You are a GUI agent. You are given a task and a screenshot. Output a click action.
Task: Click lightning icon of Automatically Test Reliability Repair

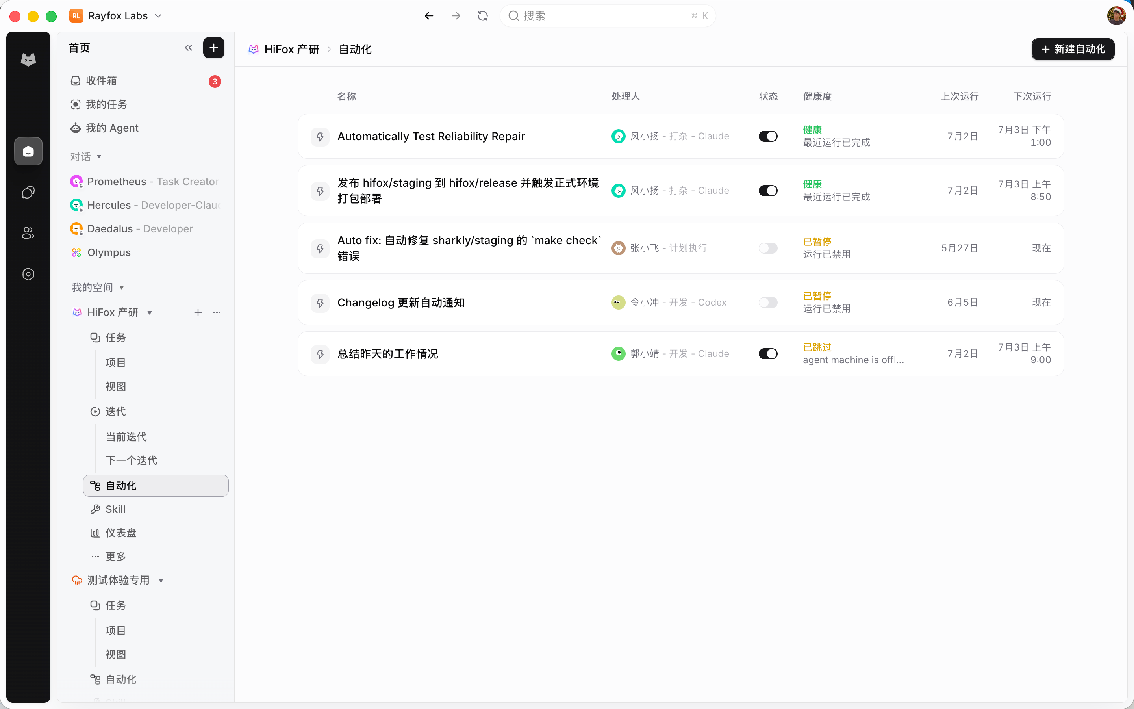point(320,136)
